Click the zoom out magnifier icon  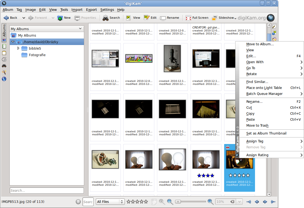(x=170, y=201)
